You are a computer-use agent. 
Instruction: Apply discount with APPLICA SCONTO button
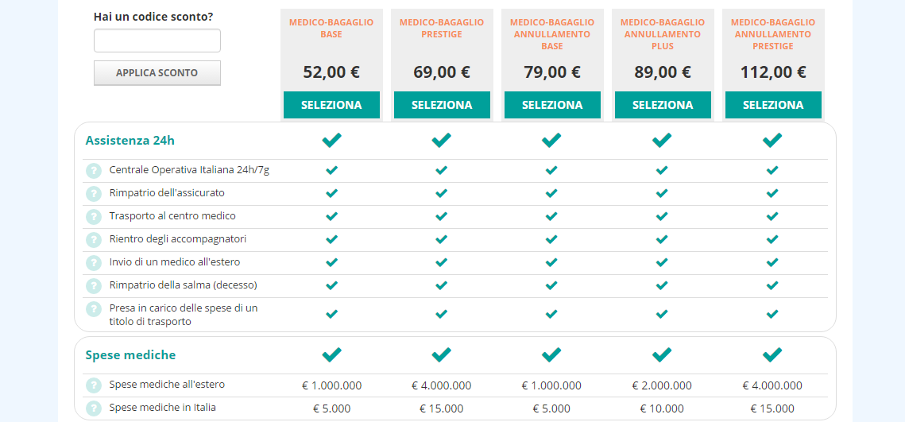(157, 73)
